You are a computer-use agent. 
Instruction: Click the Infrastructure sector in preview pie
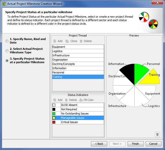click(x=129, y=98)
